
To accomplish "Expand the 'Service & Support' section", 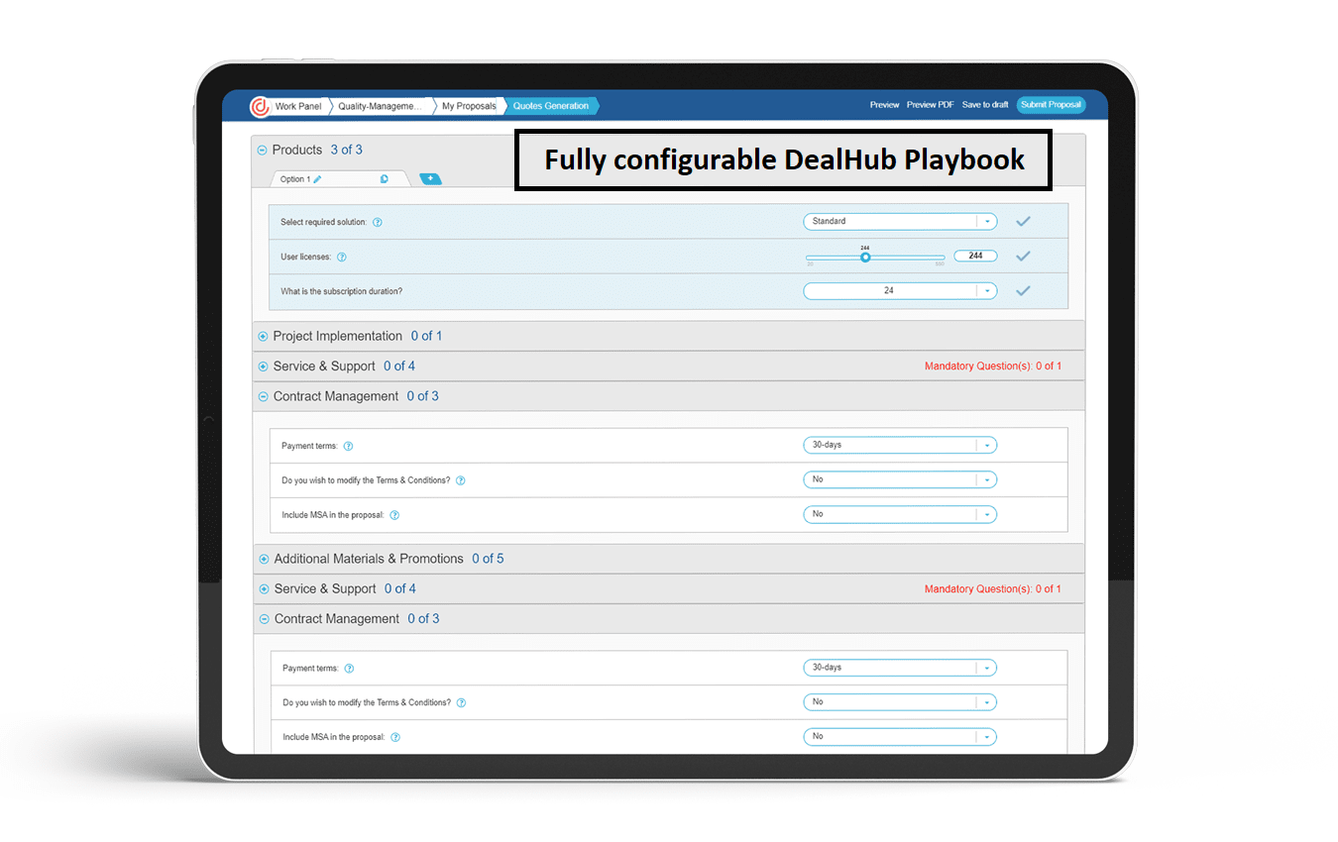I will click(x=263, y=366).
